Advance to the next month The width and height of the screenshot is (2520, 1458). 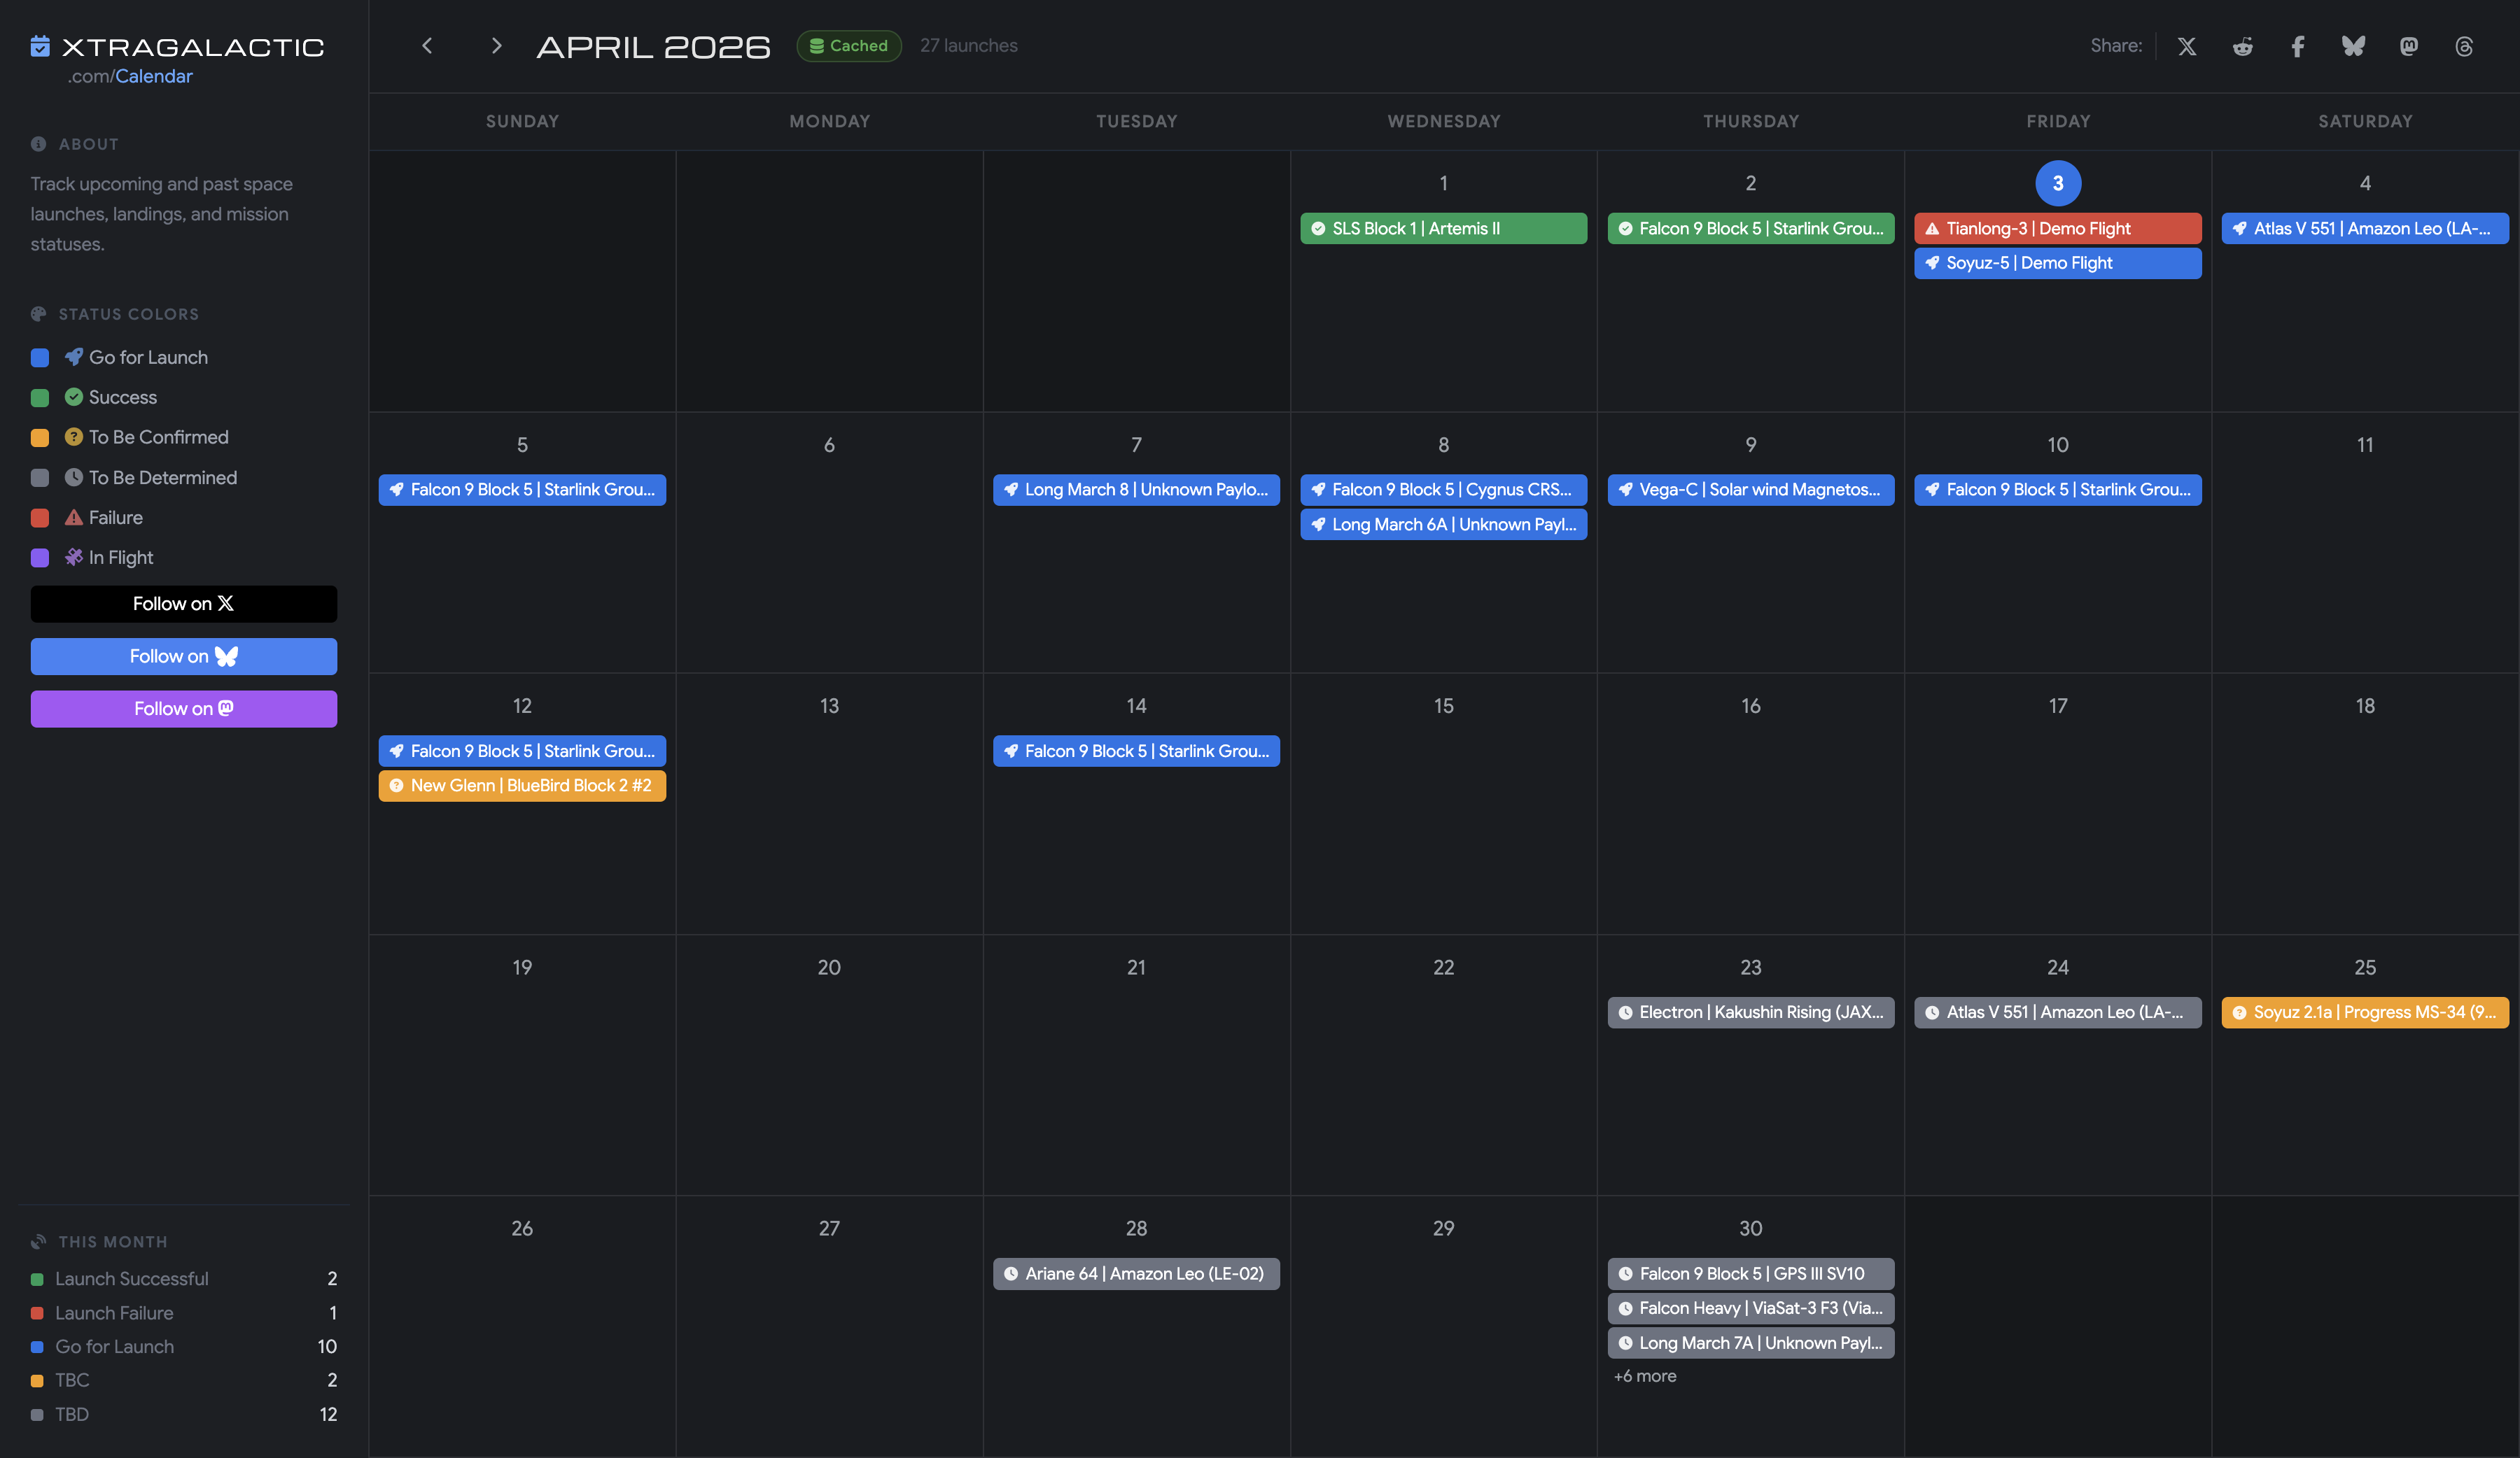click(497, 45)
